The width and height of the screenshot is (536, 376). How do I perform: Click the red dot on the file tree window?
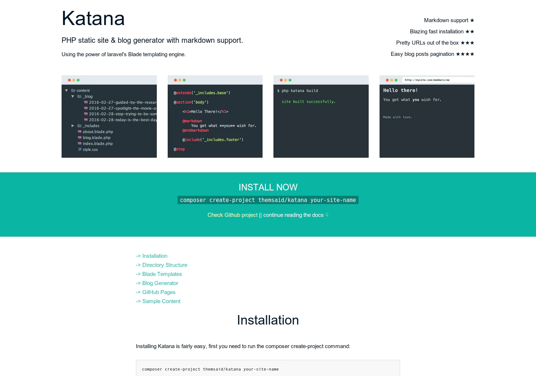(69, 80)
